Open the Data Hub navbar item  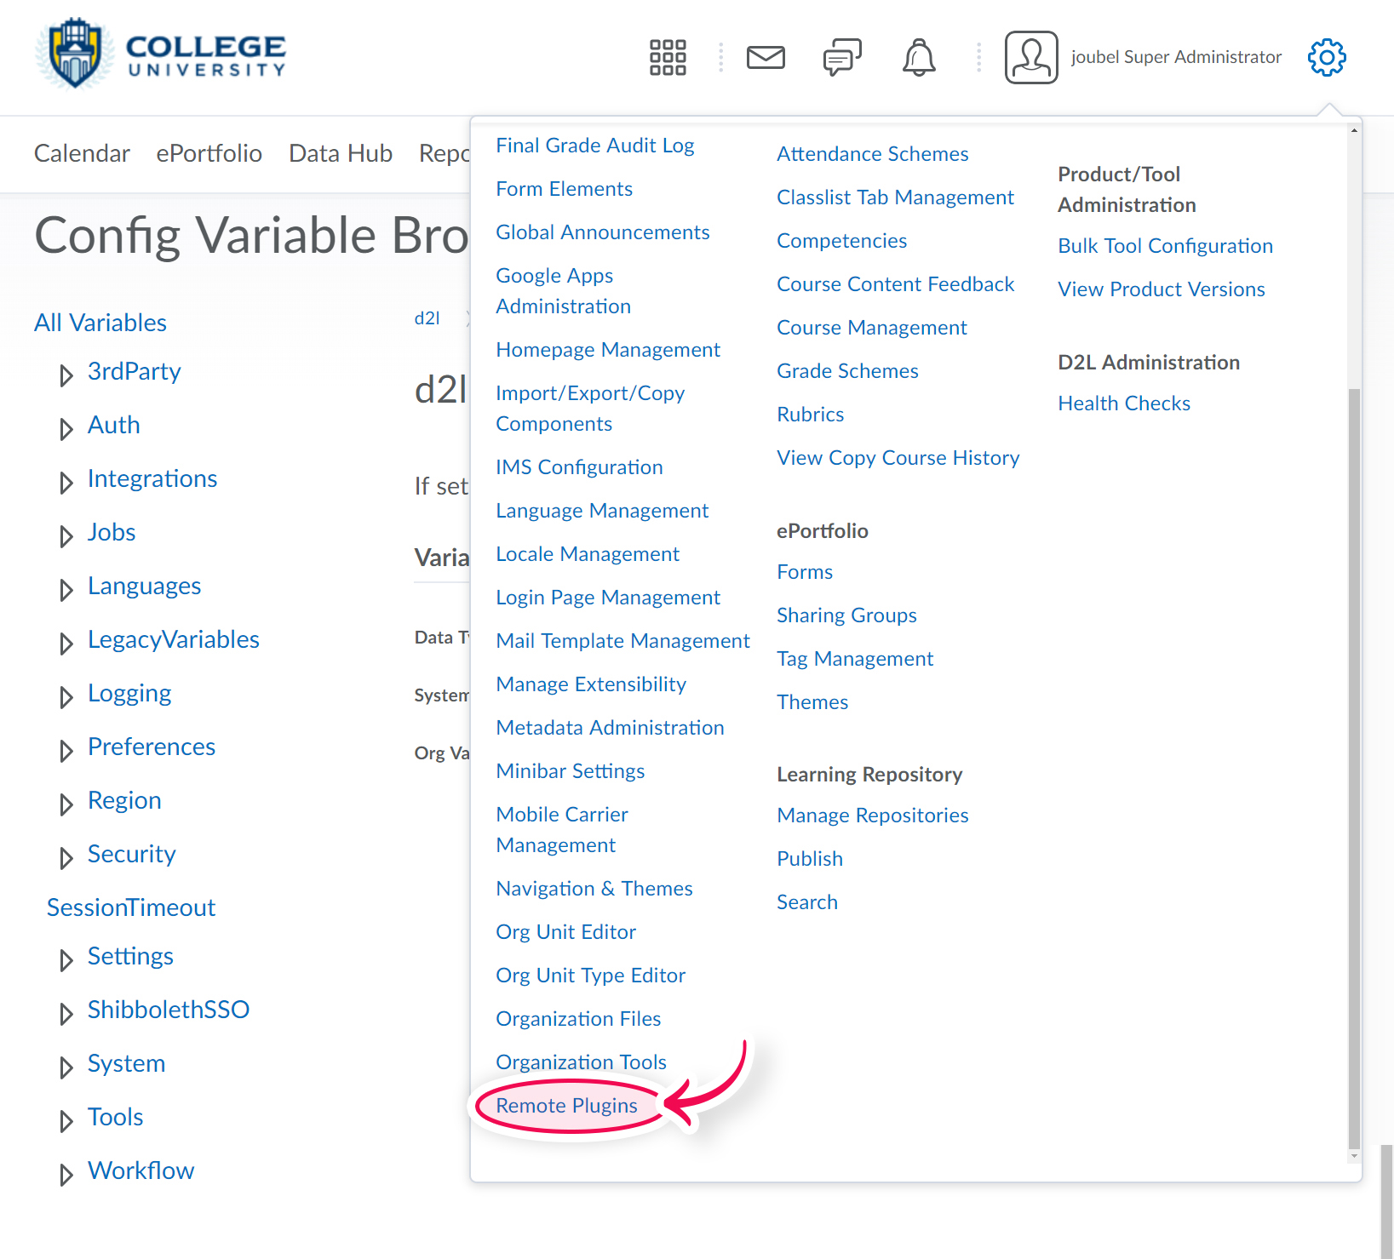pyautogui.click(x=341, y=153)
